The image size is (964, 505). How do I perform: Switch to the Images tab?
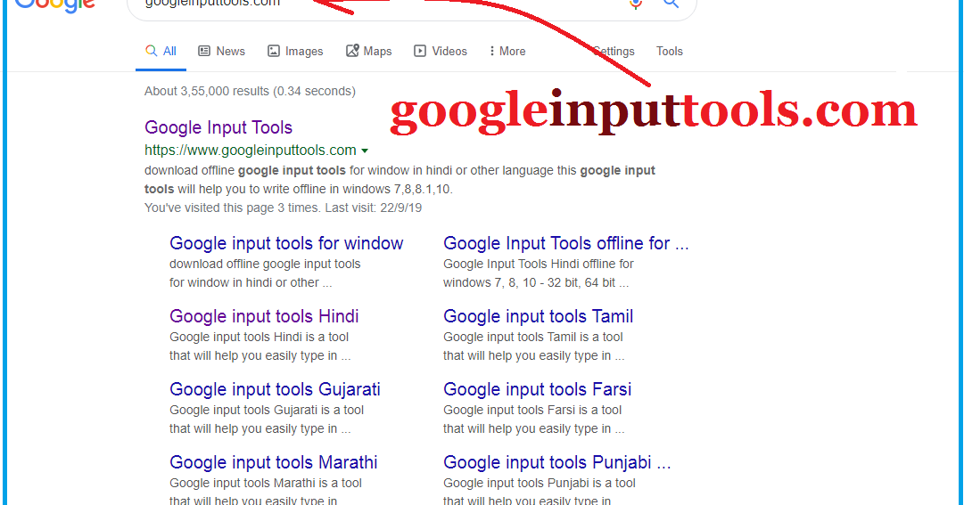pos(295,52)
